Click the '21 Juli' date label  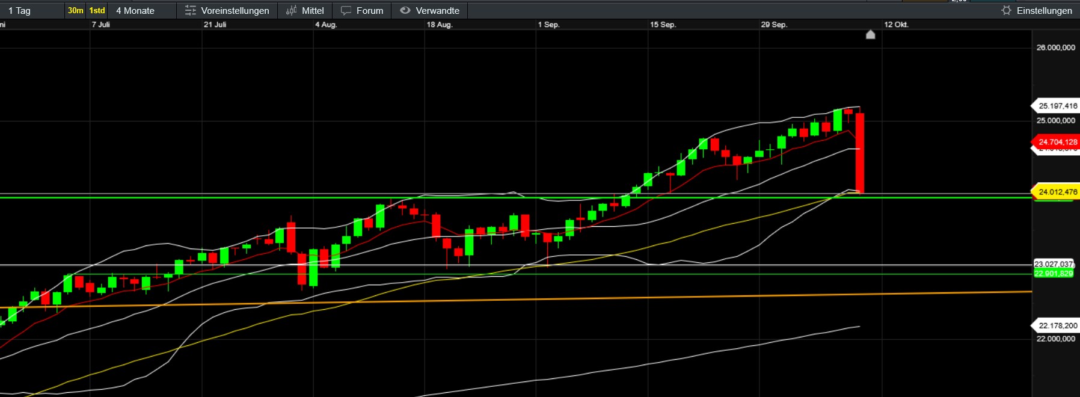pyautogui.click(x=215, y=25)
